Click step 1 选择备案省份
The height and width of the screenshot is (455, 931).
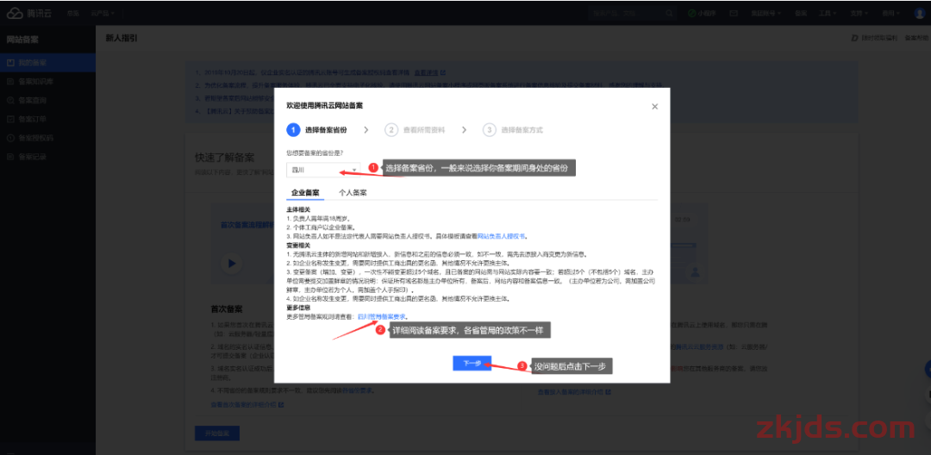(x=317, y=130)
